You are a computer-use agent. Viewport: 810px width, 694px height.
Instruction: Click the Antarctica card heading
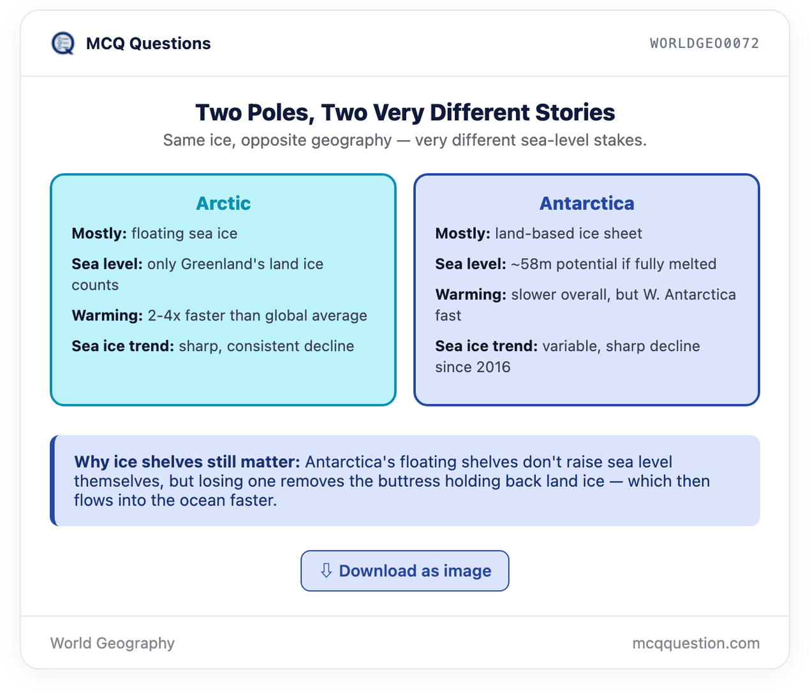tap(587, 203)
